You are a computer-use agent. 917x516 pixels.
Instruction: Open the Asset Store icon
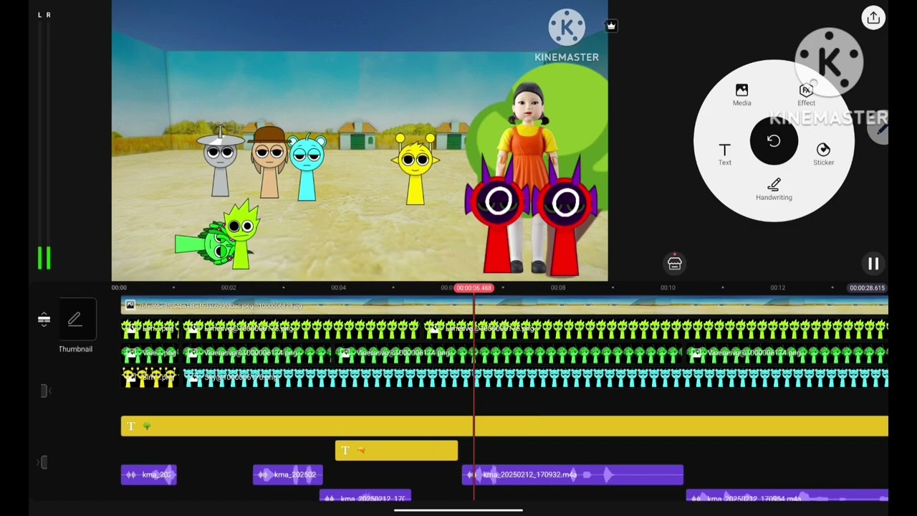click(x=674, y=264)
